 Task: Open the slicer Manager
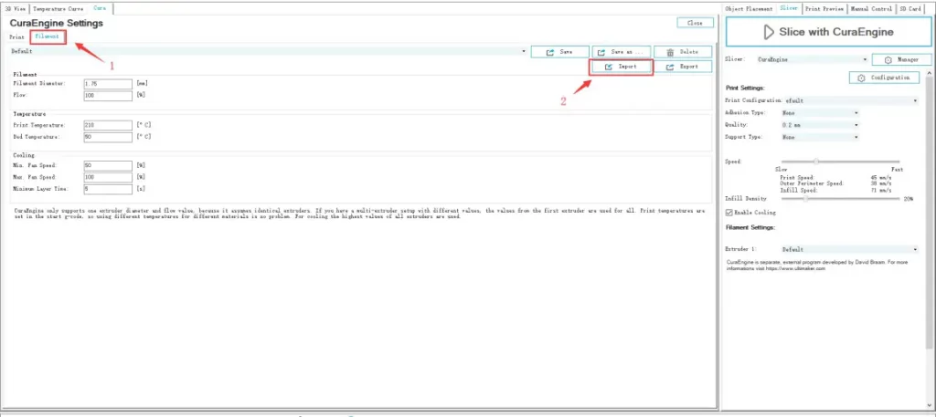(x=901, y=60)
